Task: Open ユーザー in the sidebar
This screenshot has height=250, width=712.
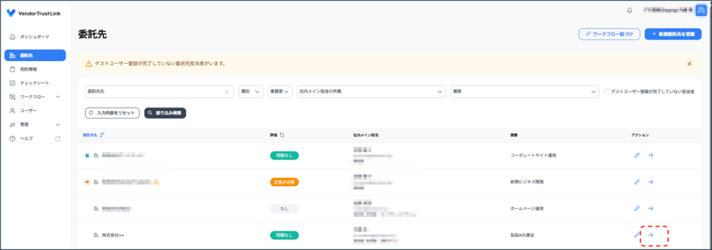Action: tap(35, 110)
